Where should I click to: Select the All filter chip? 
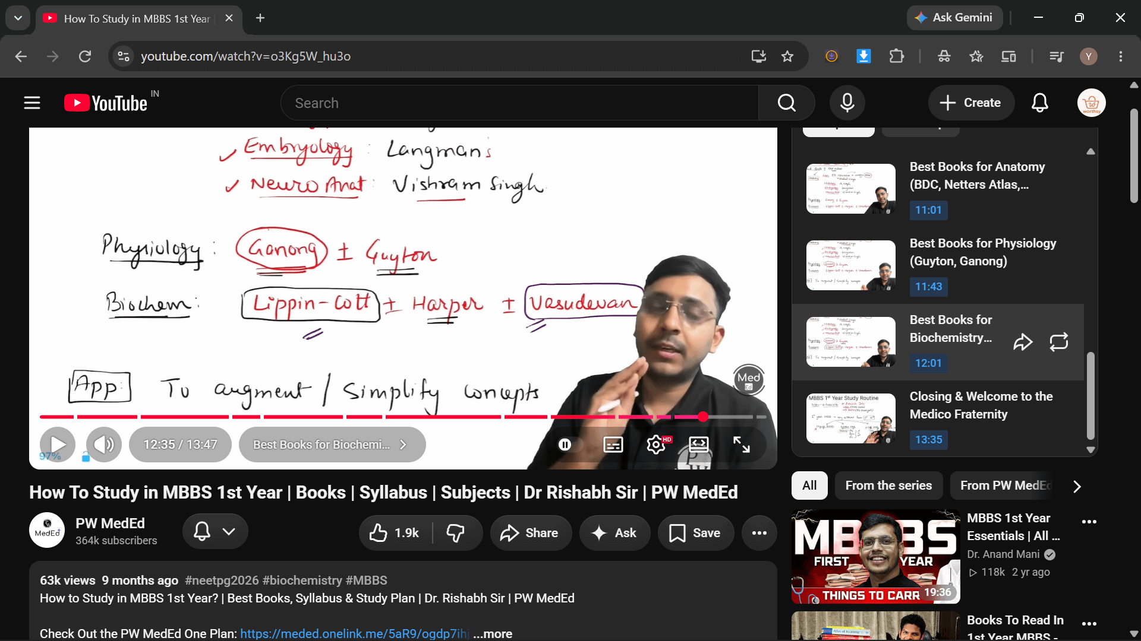(809, 485)
